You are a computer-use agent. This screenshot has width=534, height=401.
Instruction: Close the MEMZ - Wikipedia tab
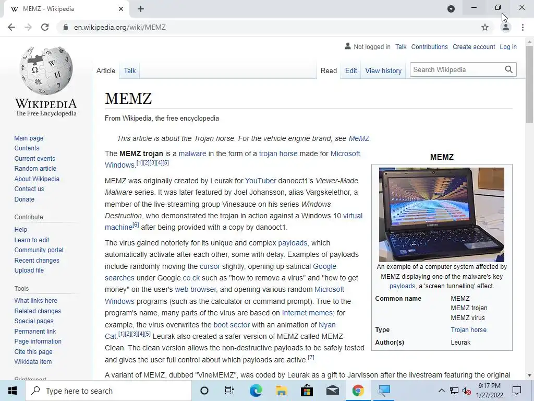pyautogui.click(x=121, y=9)
